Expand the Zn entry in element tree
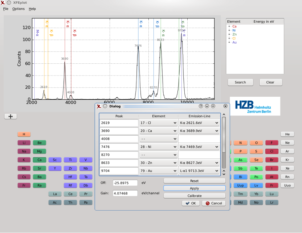Screen dimensions: 302x233 [x=229, y=34]
